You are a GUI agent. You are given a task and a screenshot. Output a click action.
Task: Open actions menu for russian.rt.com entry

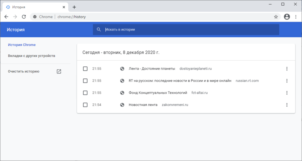click(x=287, y=81)
